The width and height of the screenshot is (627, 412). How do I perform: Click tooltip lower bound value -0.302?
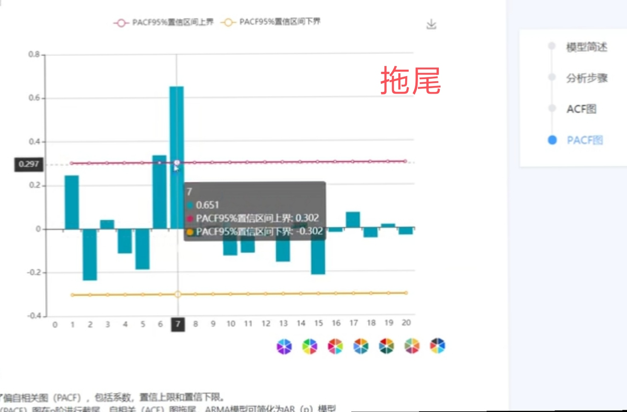coord(309,232)
